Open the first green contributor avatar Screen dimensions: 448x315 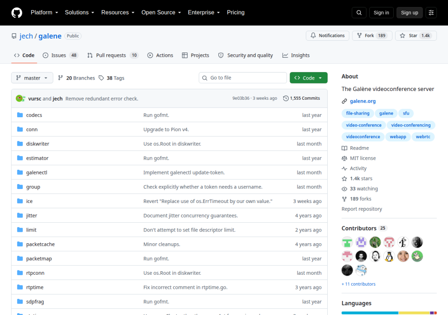(x=347, y=242)
